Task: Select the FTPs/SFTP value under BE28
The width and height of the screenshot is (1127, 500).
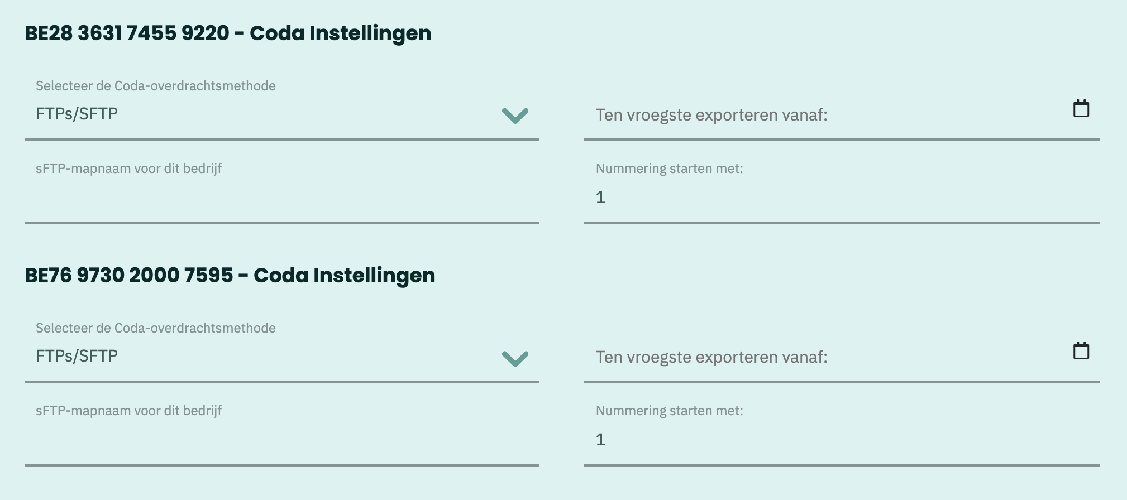Action: point(77,114)
